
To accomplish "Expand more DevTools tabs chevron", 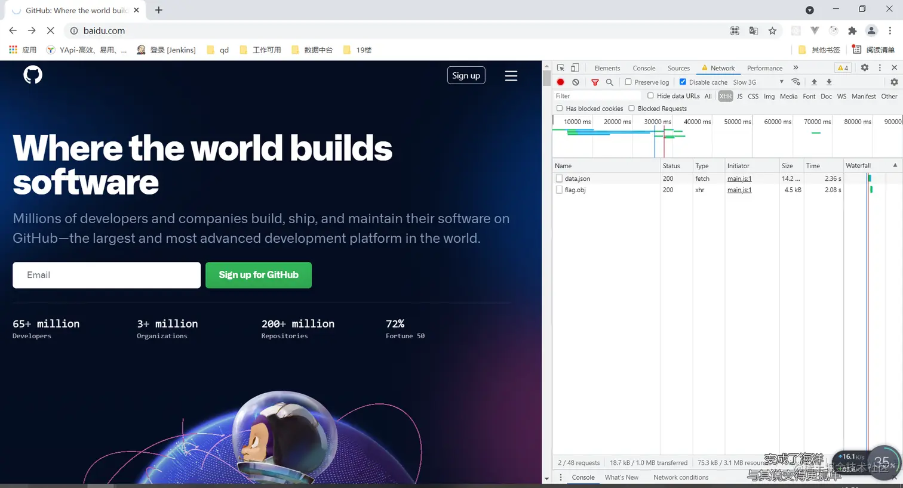I will pyautogui.click(x=795, y=68).
